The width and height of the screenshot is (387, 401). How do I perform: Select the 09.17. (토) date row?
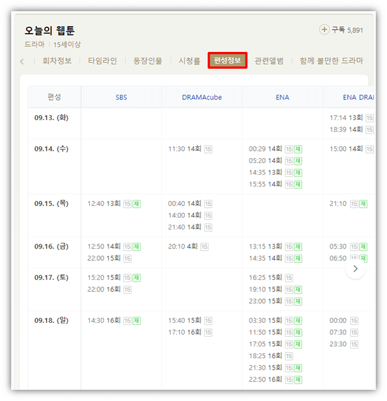pyautogui.click(x=51, y=277)
